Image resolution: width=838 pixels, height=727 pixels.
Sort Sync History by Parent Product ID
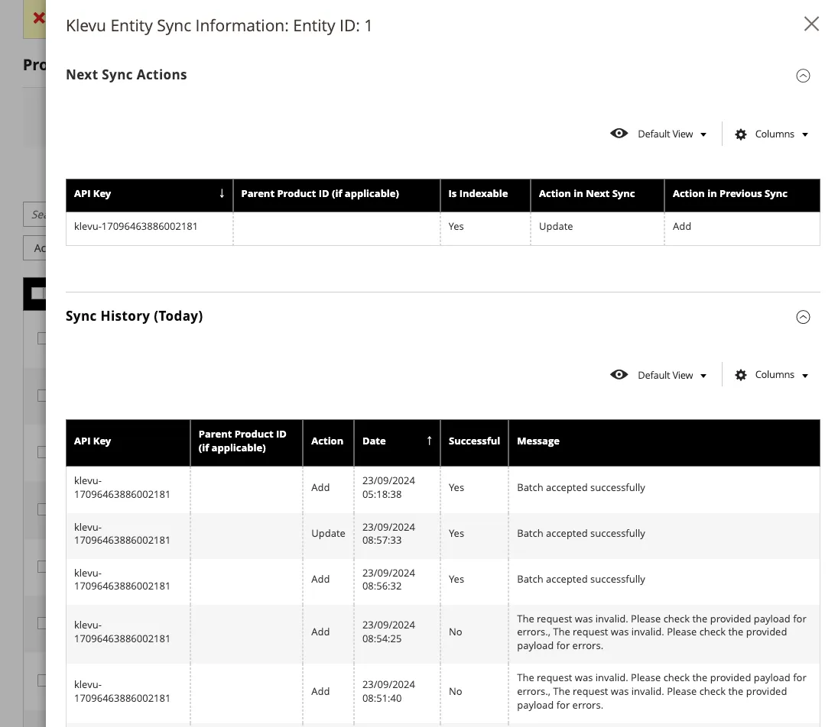(x=246, y=441)
